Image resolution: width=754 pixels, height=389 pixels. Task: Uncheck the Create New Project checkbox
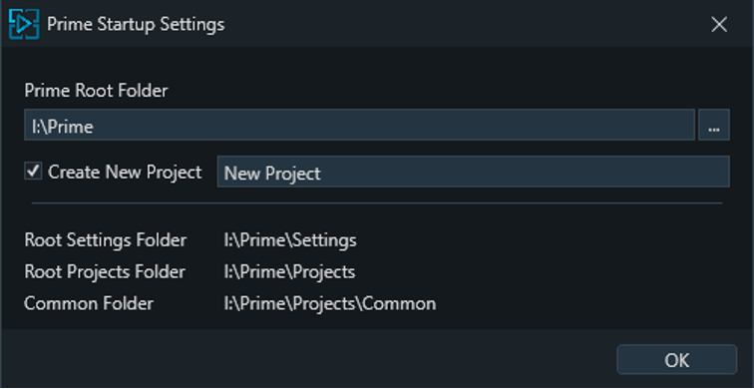point(33,172)
